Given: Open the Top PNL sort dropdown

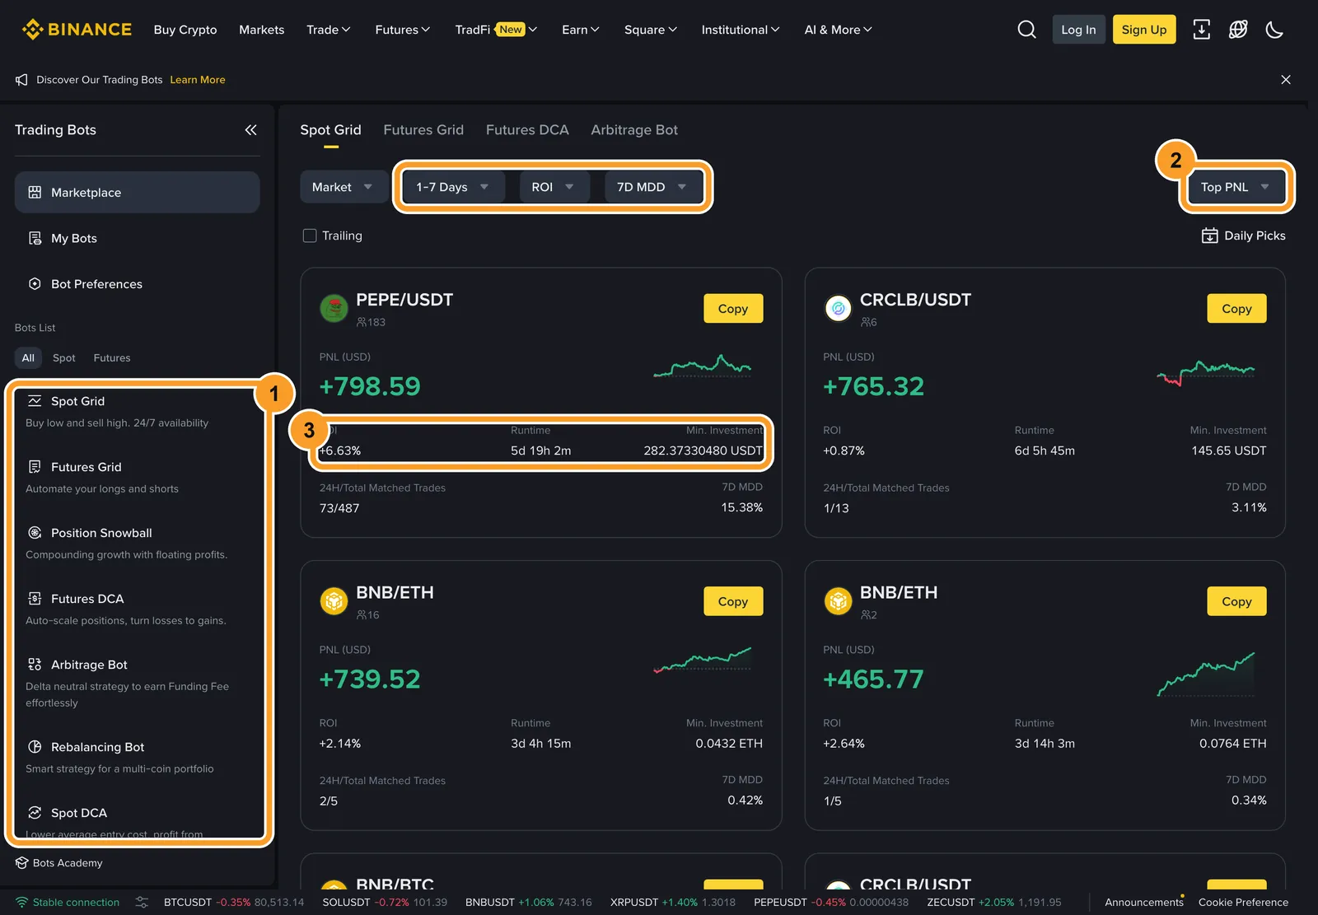Looking at the screenshot, I should click(1236, 187).
